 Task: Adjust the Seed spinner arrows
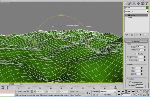(x=144, y=47)
